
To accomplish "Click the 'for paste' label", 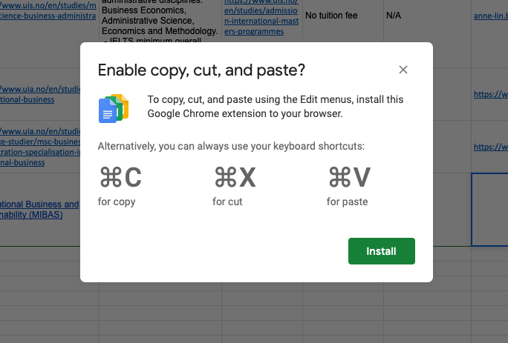I will point(347,202).
